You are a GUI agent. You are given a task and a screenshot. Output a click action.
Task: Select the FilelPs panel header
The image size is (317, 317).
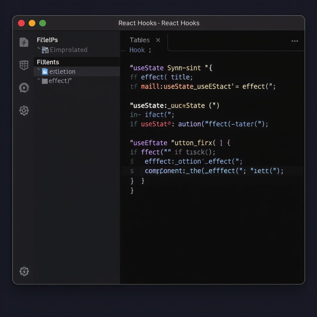[x=47, y=40]
